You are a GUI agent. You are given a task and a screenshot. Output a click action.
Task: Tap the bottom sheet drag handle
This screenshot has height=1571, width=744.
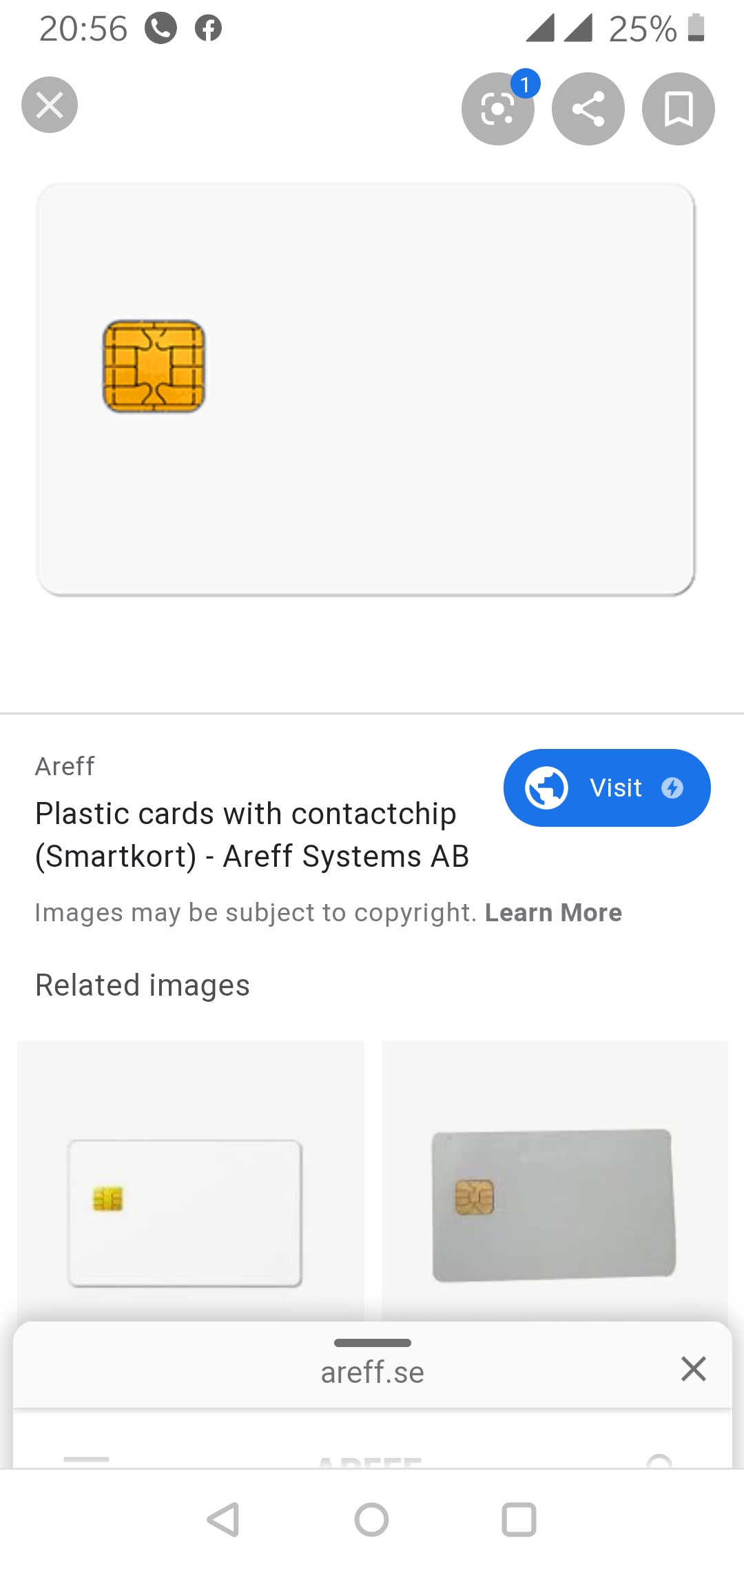coord(372,1342)
